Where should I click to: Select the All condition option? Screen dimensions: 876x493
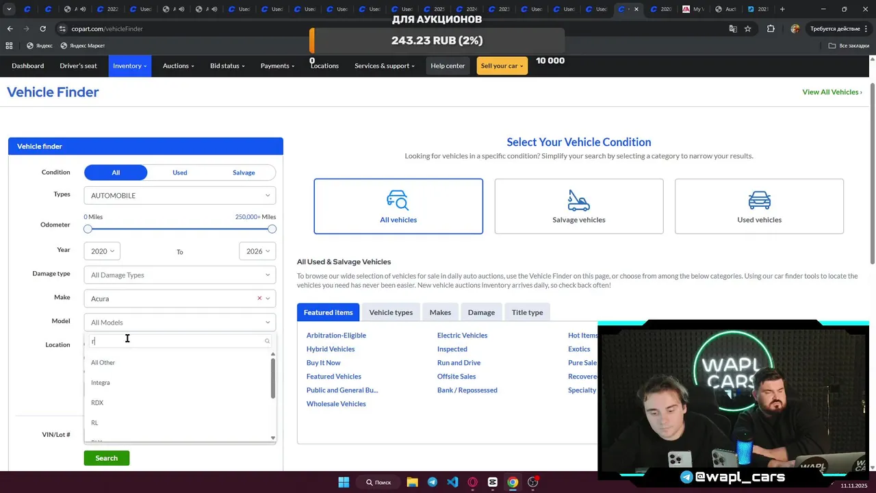[x=116, y=173]
